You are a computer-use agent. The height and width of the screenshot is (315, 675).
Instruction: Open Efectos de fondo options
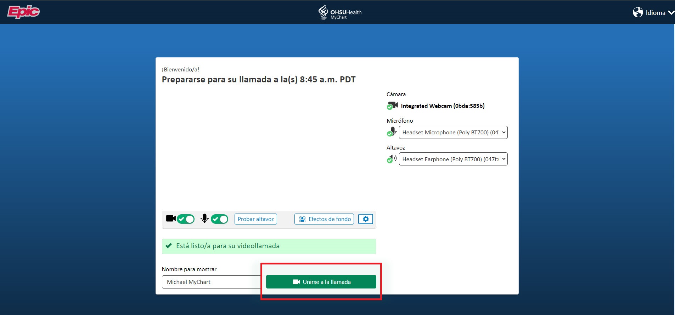(x=324, y=219)
